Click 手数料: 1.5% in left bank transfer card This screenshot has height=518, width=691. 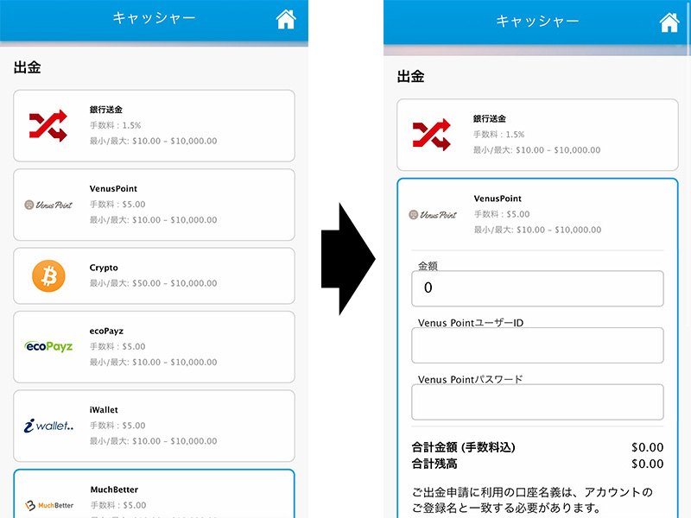pyautogui.click(x=116, y=125)
